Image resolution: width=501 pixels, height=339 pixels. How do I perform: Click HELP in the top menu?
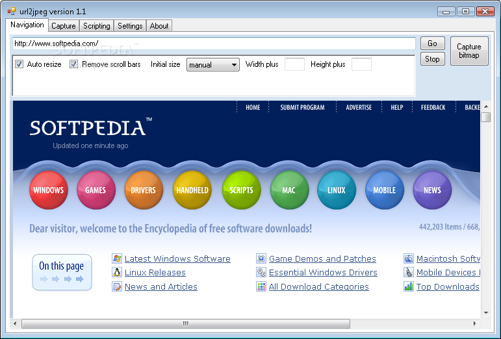(397, 108)
